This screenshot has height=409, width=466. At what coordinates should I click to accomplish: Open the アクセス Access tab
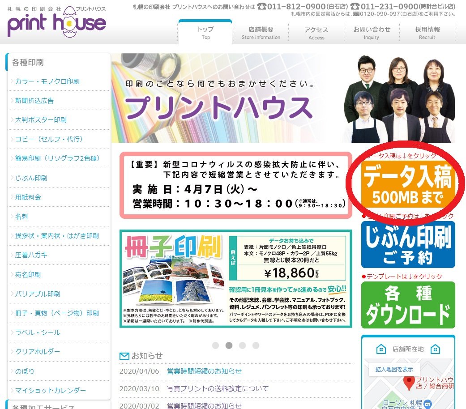point(316,33)
